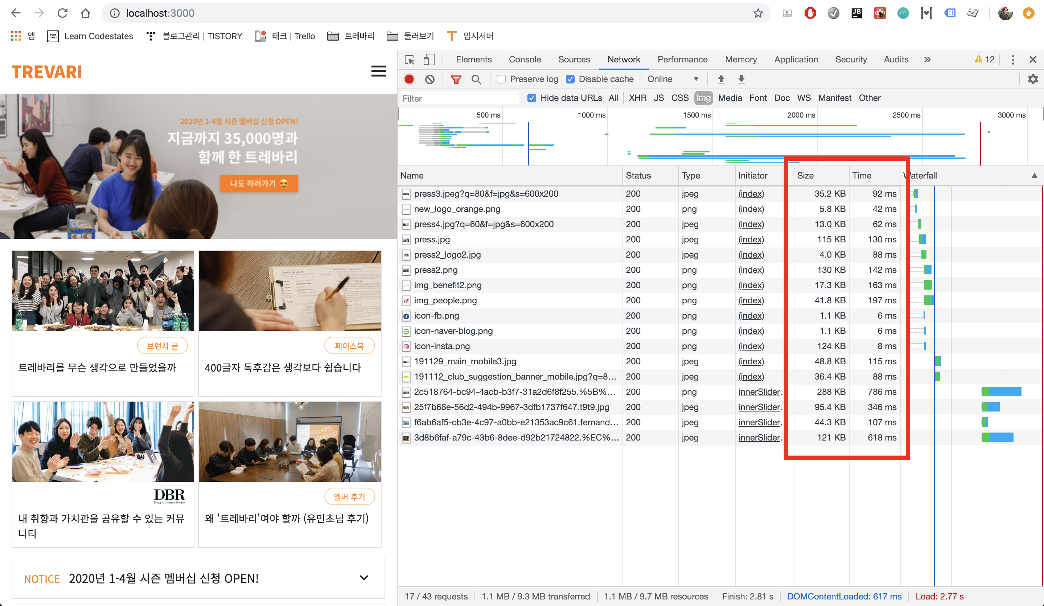Enable Preserve log checkbox
This screenshot has height=606, width=1044.
[501, 79]
